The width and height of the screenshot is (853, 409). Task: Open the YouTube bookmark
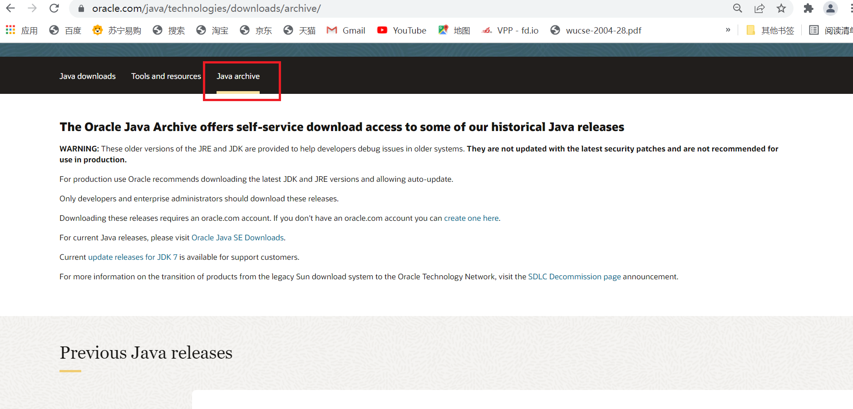point(402,30)
